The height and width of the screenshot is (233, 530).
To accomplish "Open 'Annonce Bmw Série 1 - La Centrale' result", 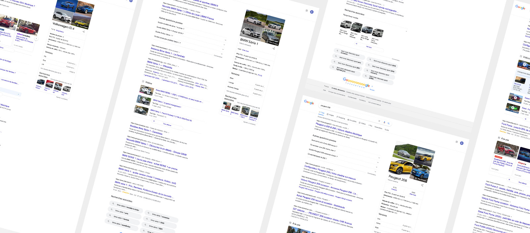I will point(168,53).
